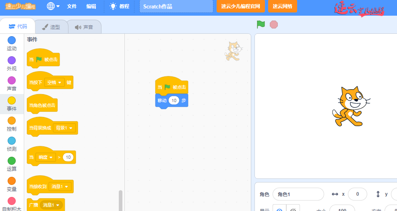Click the green flag icon in palette block

[39, 59]
